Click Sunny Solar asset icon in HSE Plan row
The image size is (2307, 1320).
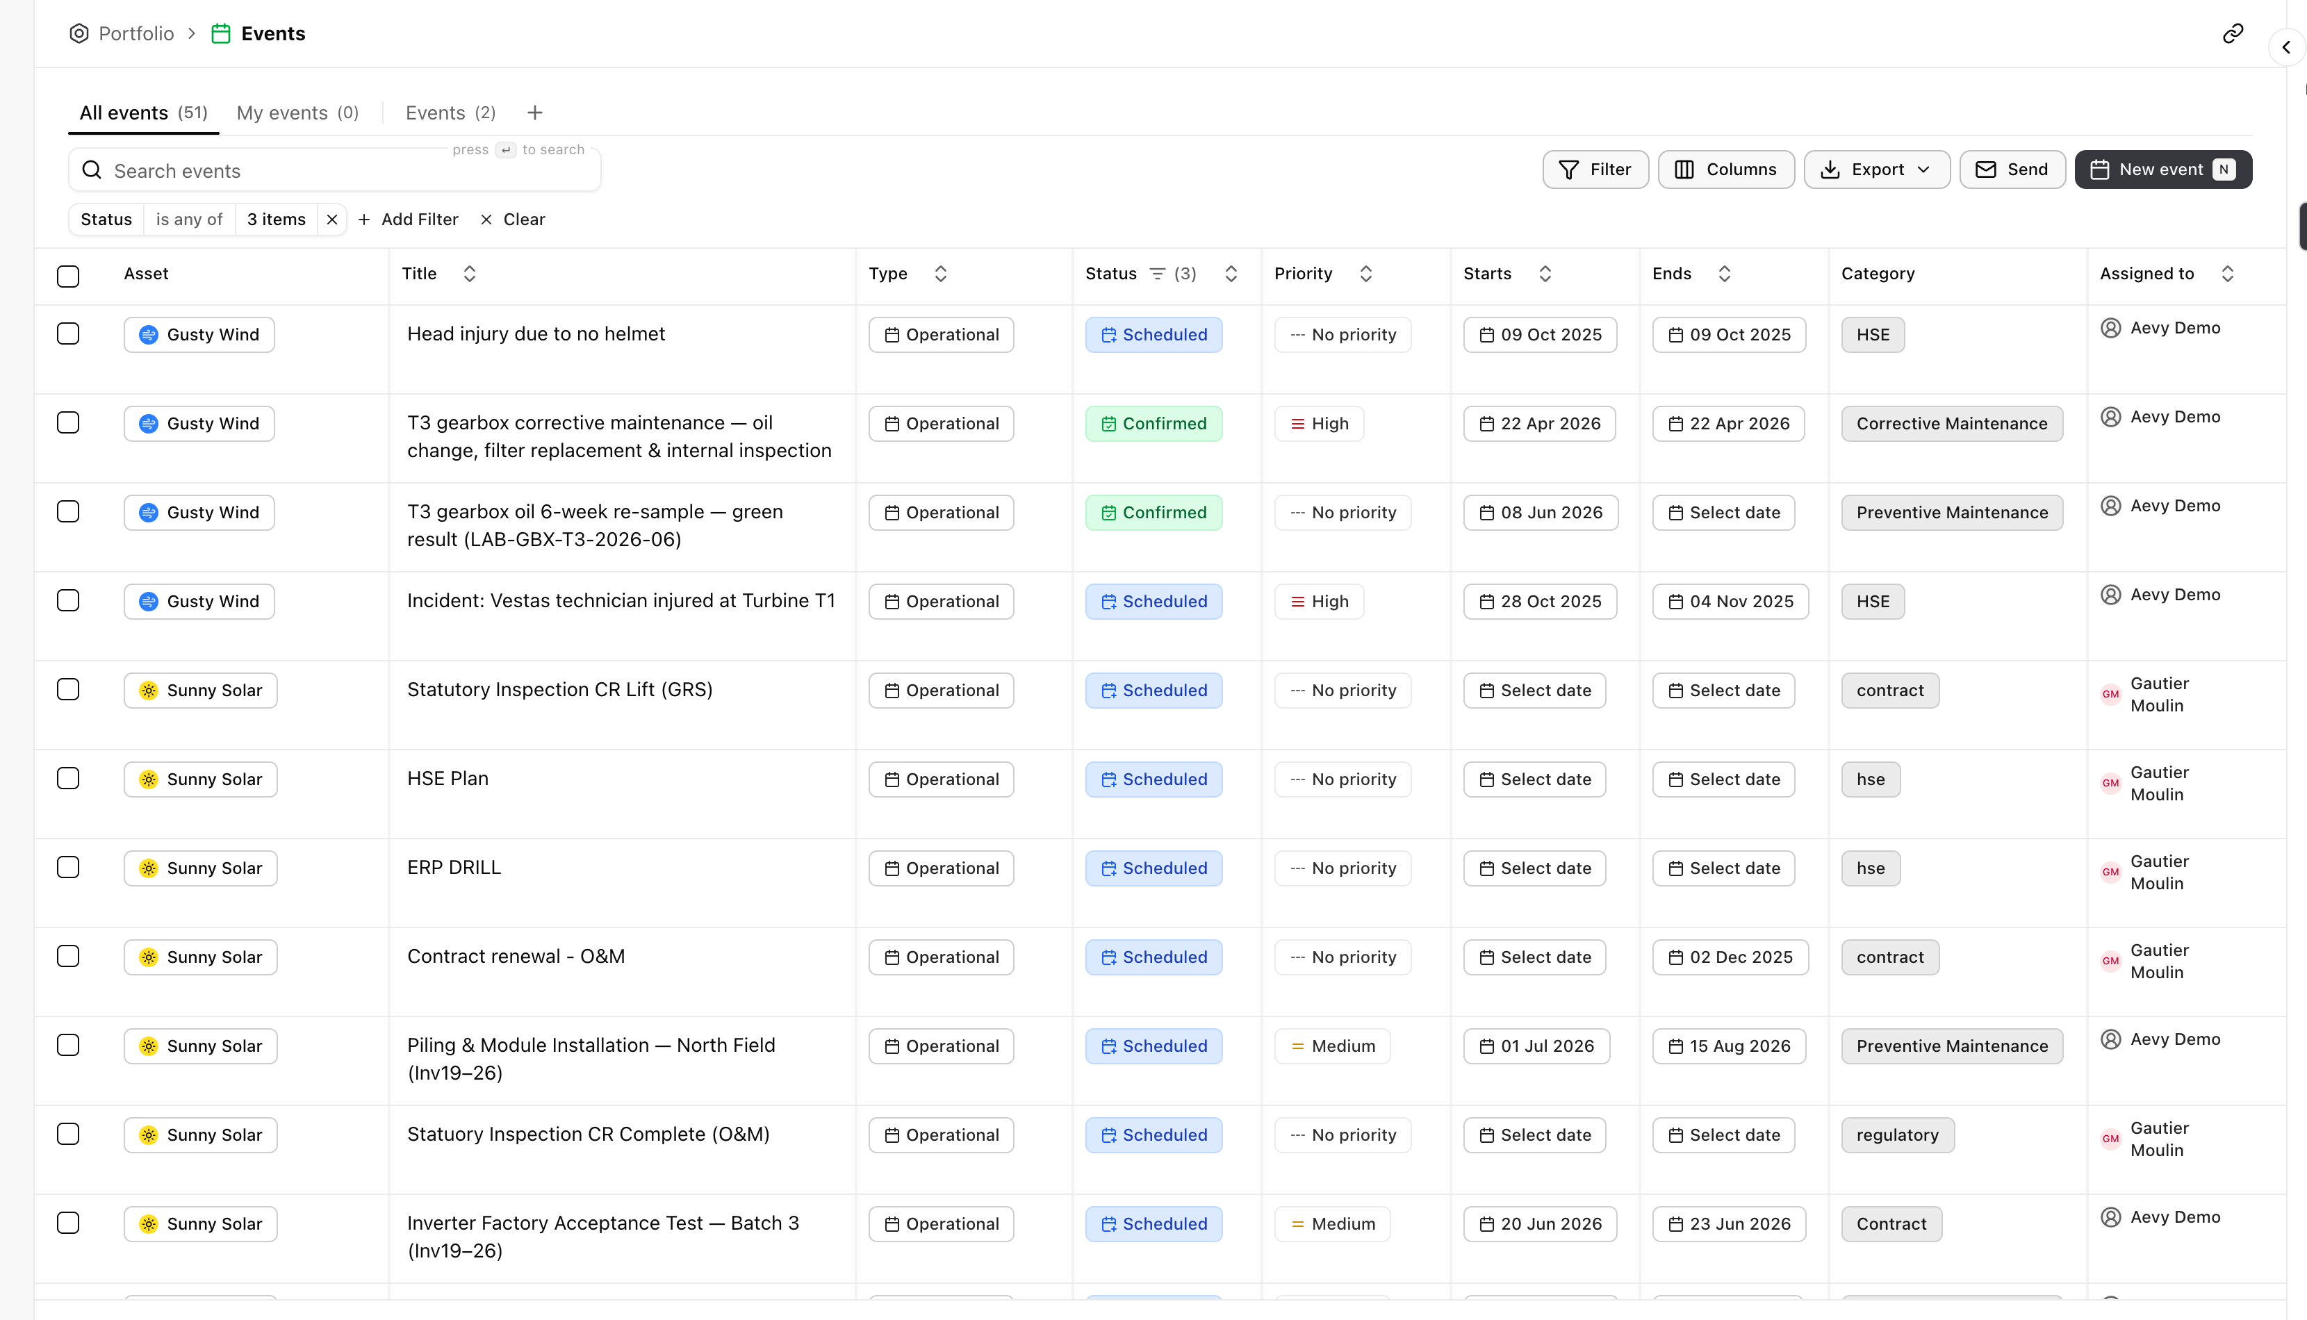click(149, 779)
